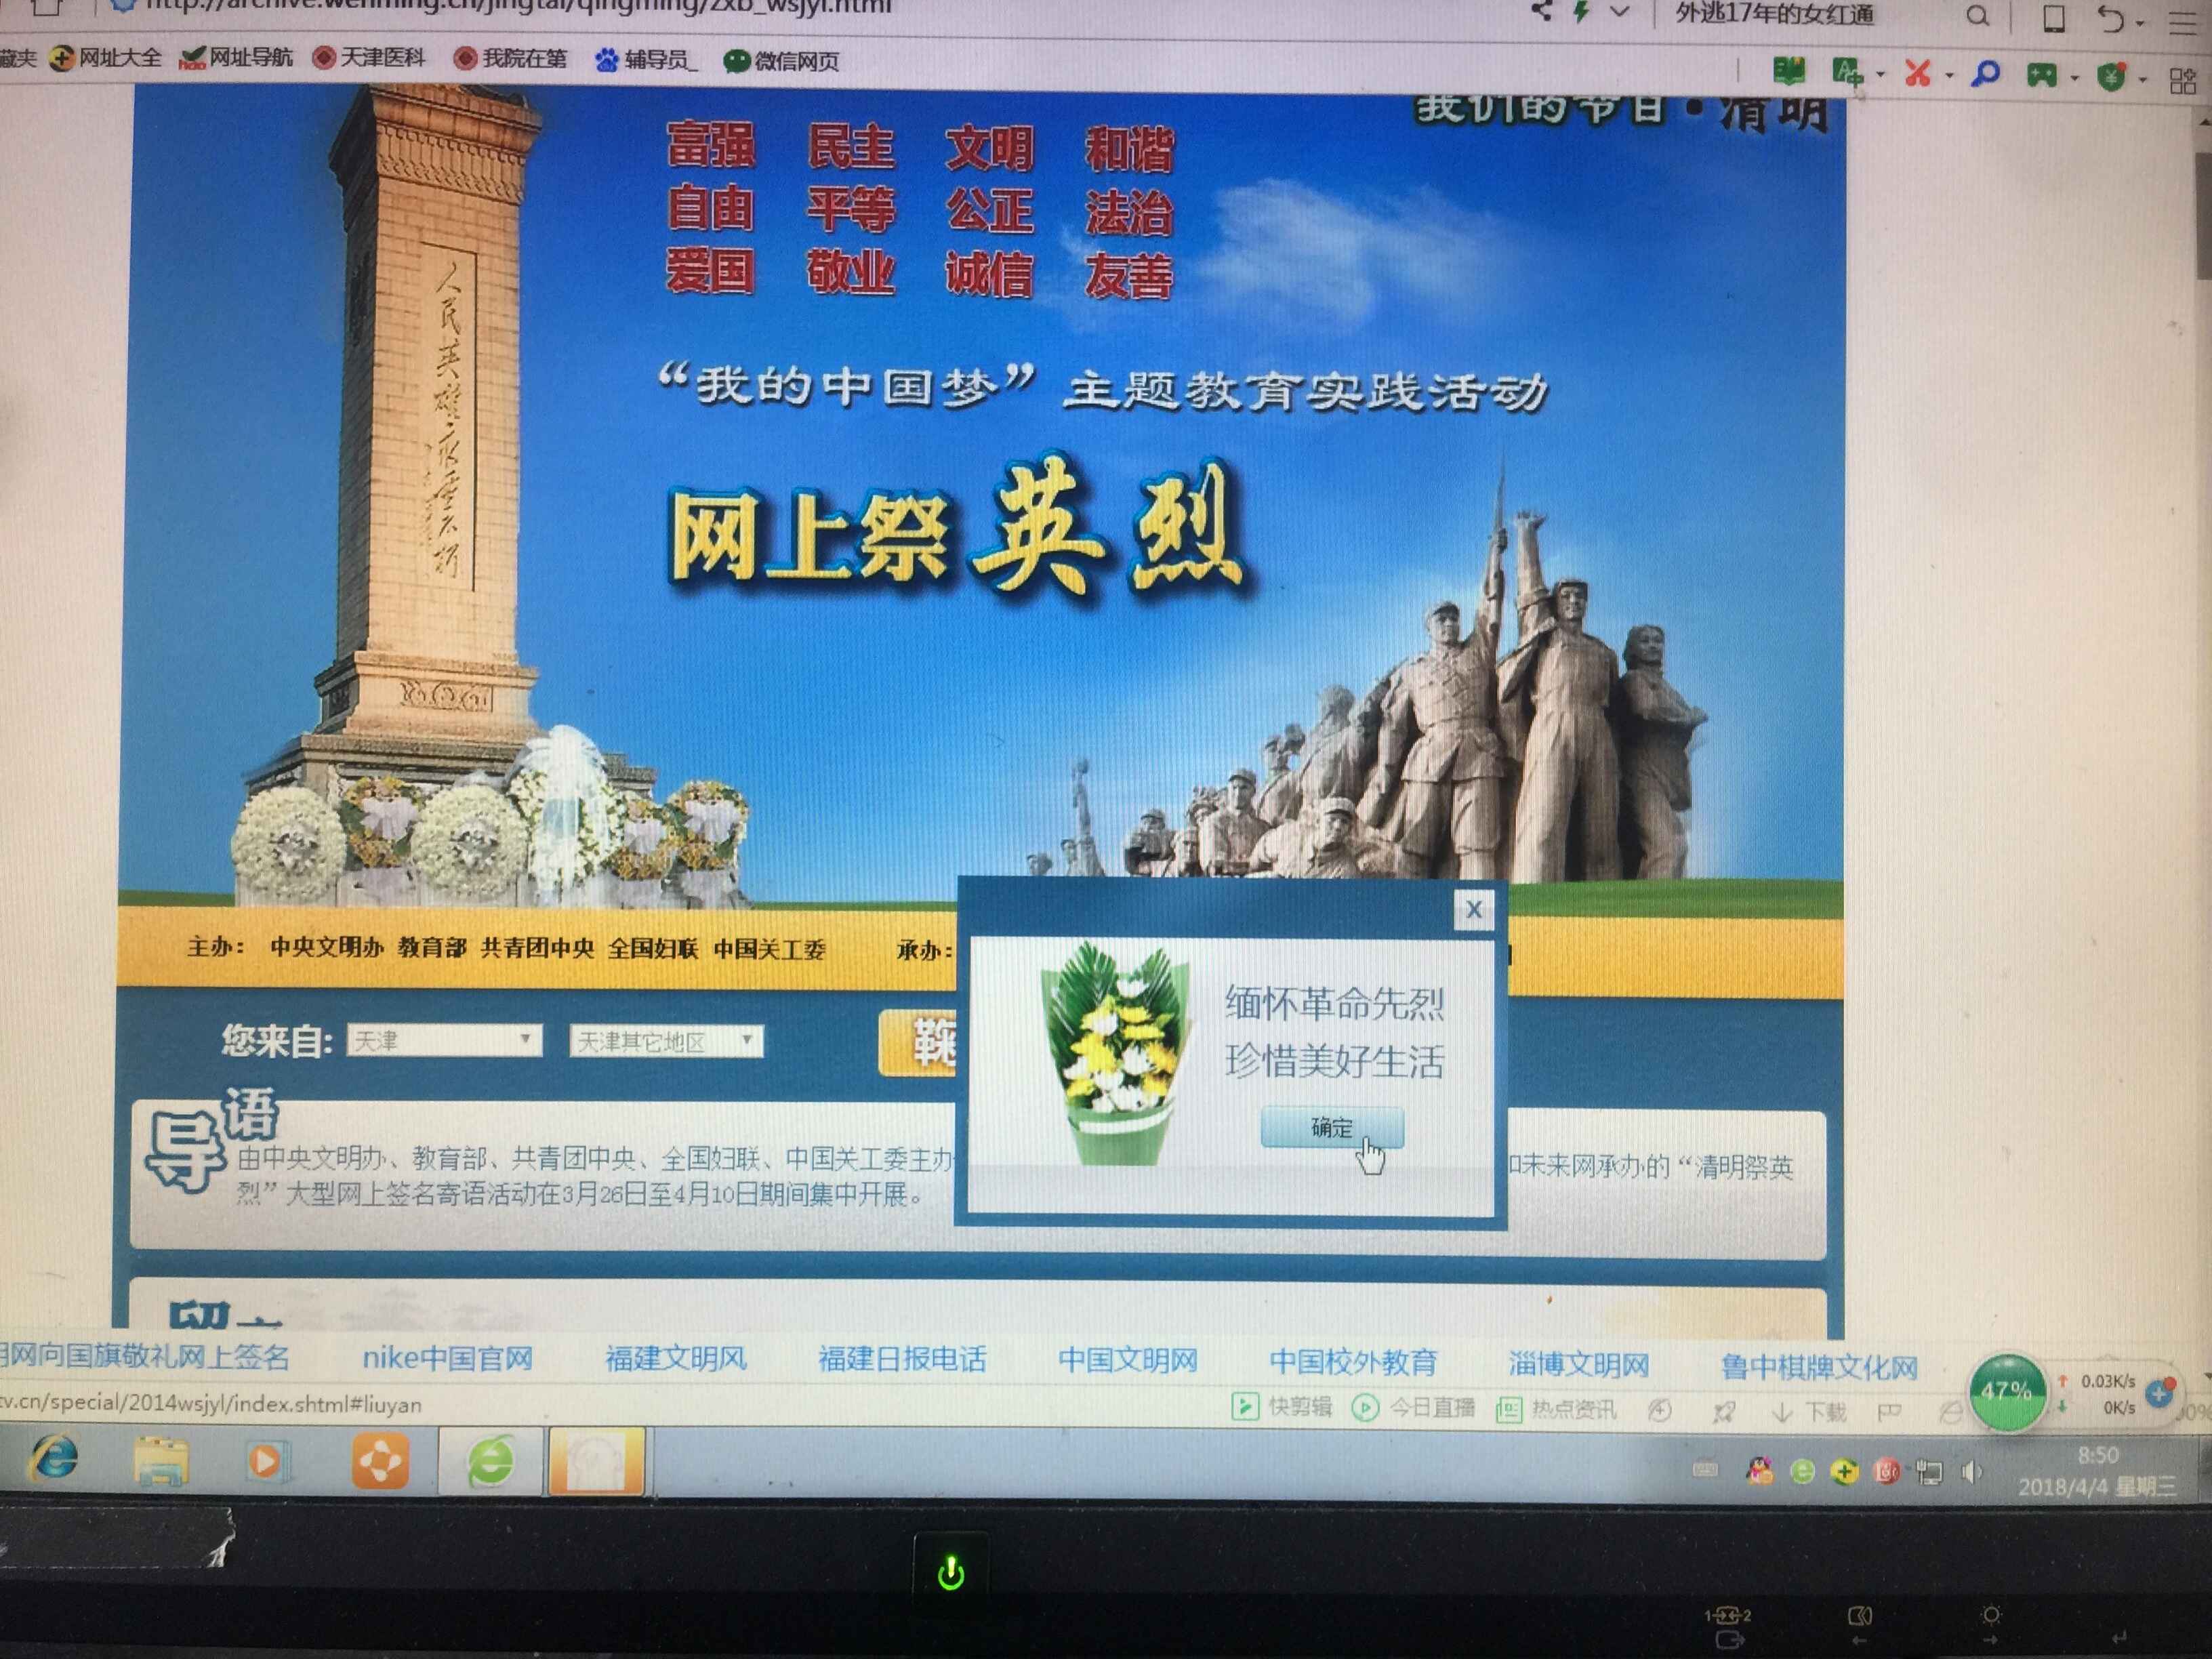Image resolution: width=2212 pixels, height=1659 pixels.
Task: Click the network connection tray icon
Action: pos(1930,1472)
